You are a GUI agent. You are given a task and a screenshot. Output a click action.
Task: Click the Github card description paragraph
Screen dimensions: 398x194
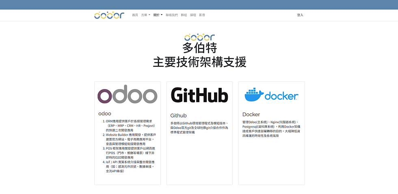[x=199, y=128]
